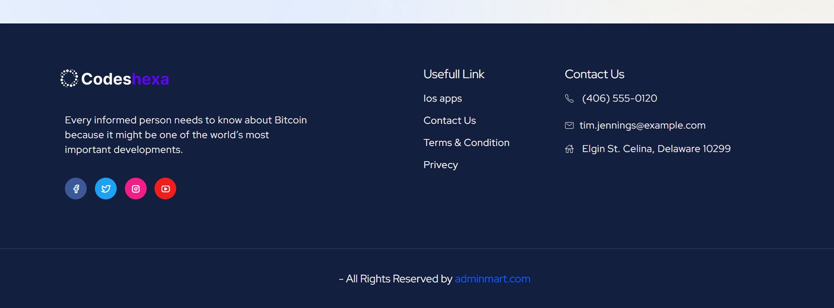Click the dotted circle Codeshexa logo icon
This screenshot has height=308, width=834.
[69, 79]
